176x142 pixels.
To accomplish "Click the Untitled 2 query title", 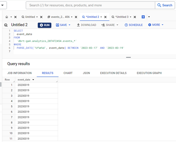I will point(19,25).
